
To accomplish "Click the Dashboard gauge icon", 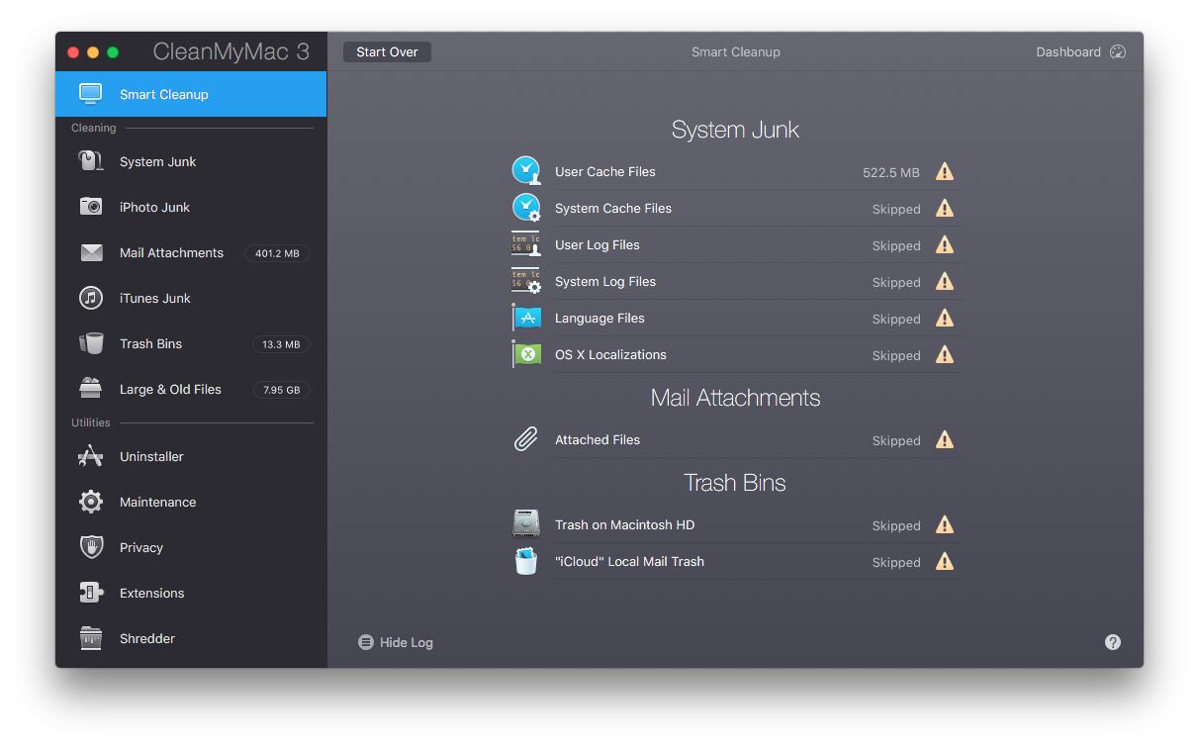I will [1118, 51].
